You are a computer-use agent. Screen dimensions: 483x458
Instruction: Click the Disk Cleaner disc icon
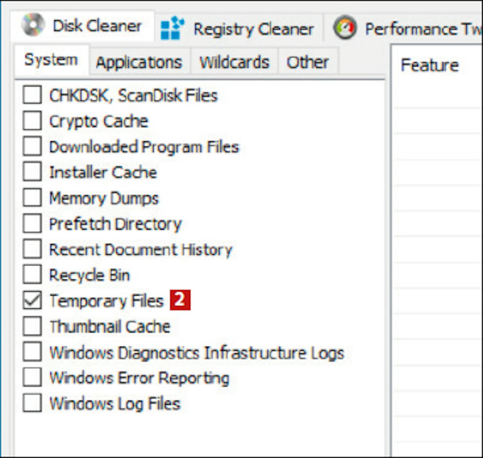coord(33,25)
